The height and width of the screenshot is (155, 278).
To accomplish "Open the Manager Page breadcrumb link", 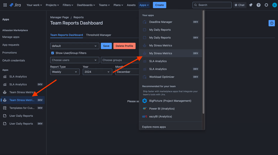I will tap(59, 17).
